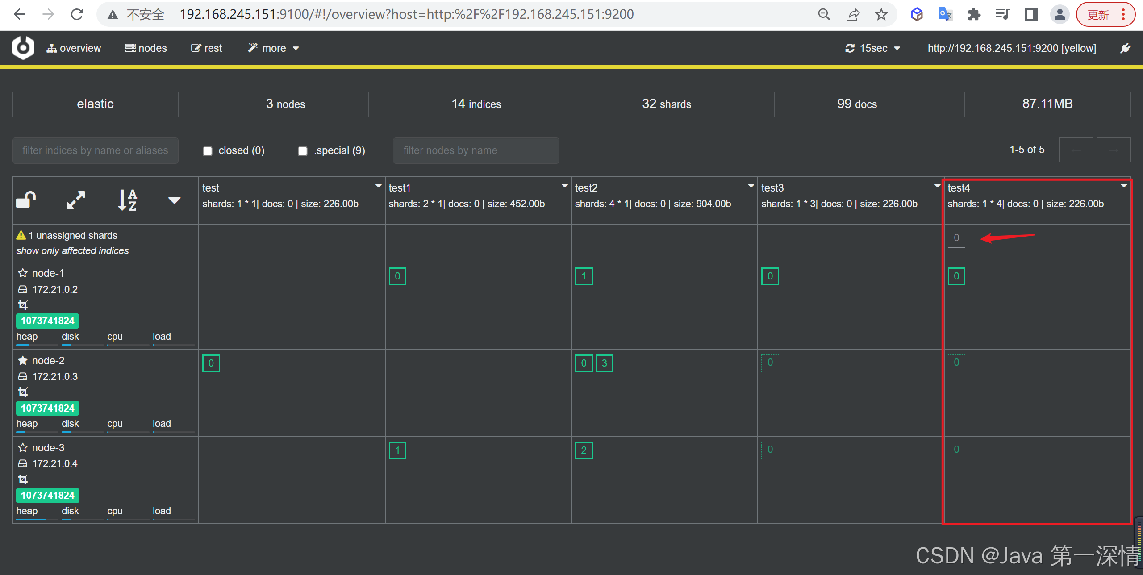Screen dimensions: 1143x575
Task: Click the unassigned shard 0 of test4
Action: (x=956, y=238)
